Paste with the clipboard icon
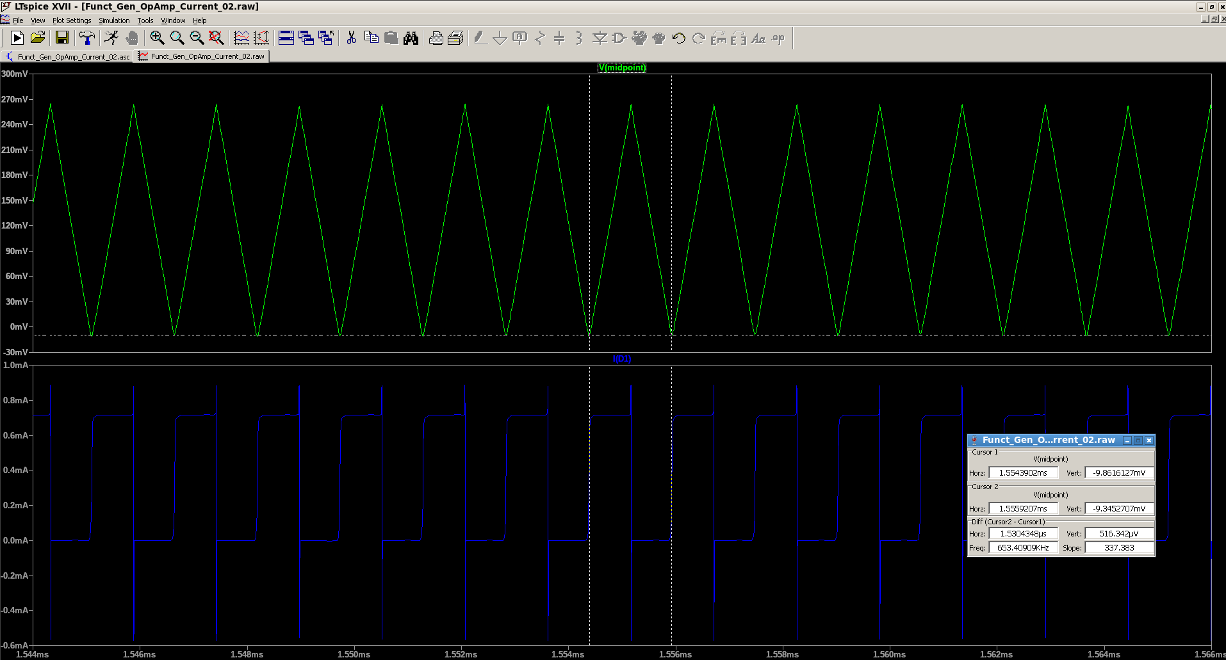This screenshot has height=660, width=1226. (391, 38)
